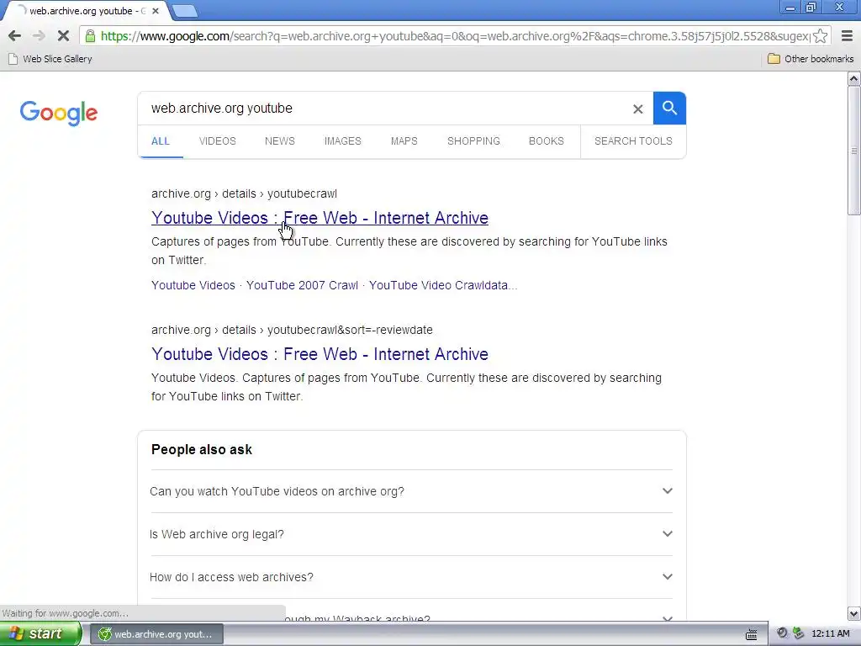Click the scrollbar down arrow
The height and width of the screenshot is (646, 861).
tap(854, 613)
